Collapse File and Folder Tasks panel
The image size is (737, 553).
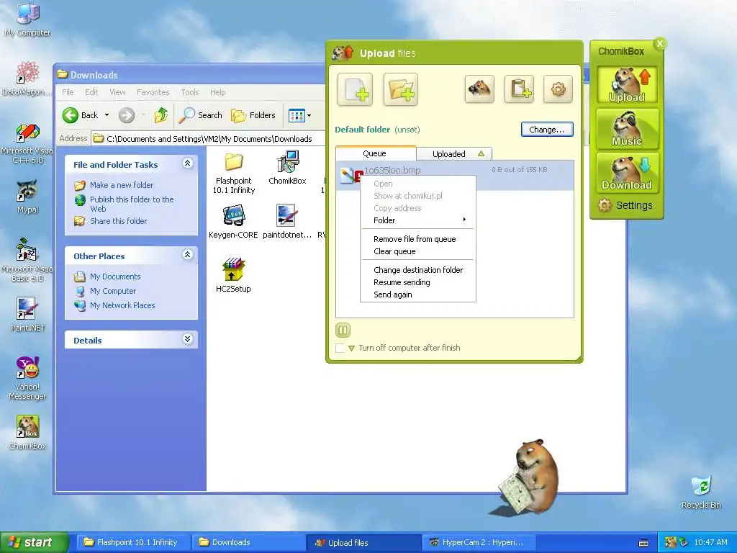pyautogui.click(x=188, y=163)
